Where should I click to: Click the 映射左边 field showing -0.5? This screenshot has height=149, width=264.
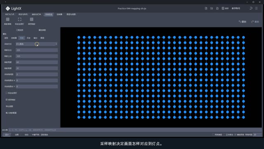tap(37, 50)
